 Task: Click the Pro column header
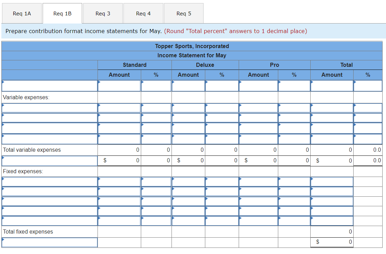click(274, 65)
